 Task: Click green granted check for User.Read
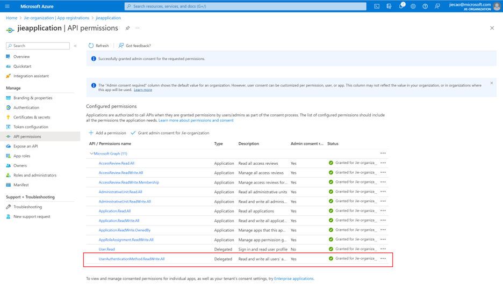point(331,249)
